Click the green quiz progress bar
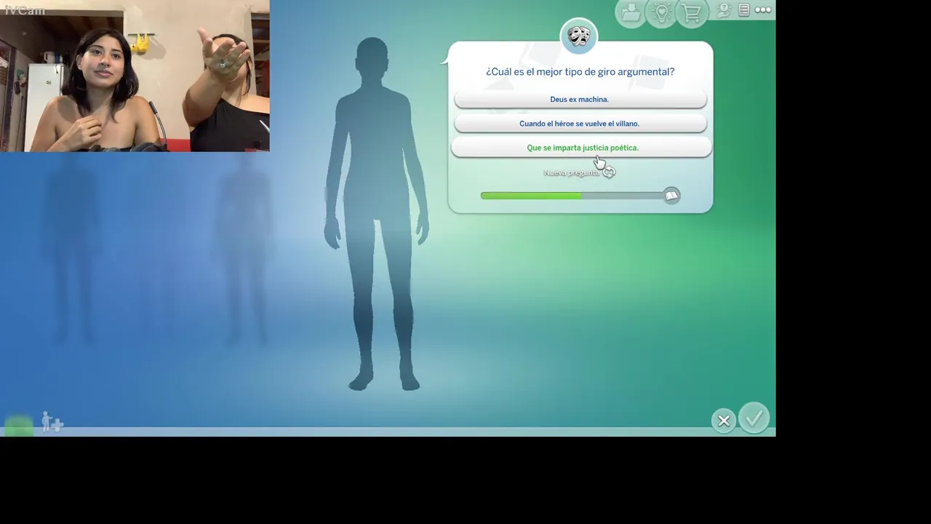931x524 pixels. (573, 196)
